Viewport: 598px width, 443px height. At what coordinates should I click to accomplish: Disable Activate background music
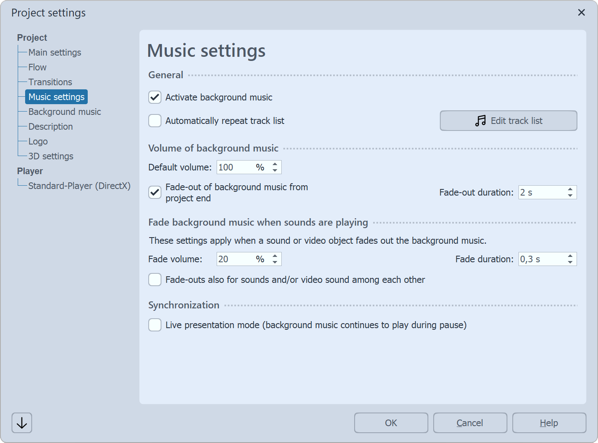click(154, 97)
